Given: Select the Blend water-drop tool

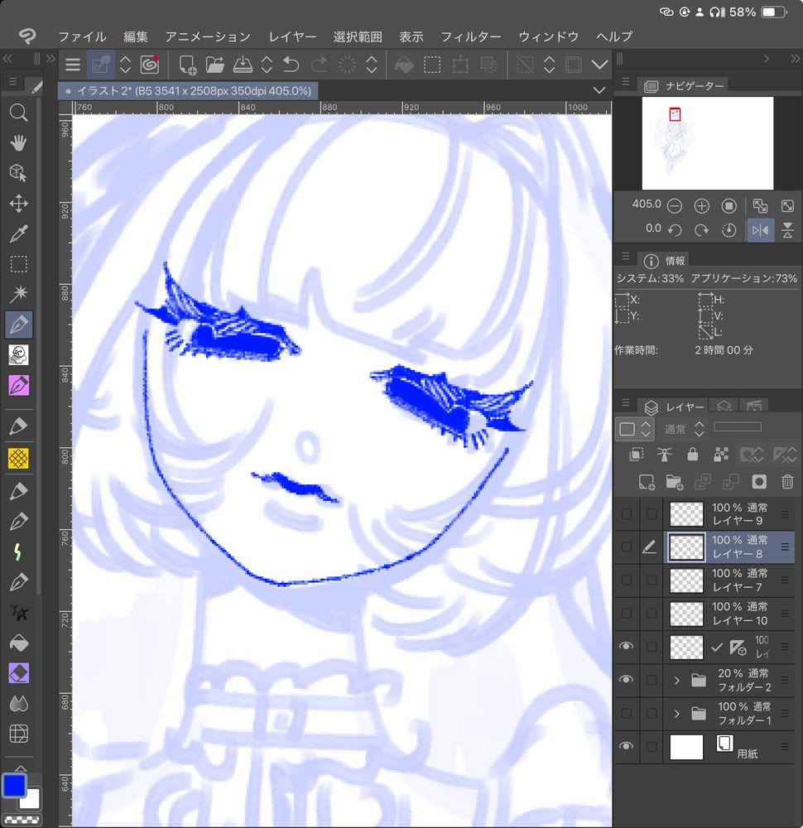Looking at the screenshot, I should [x=18, y=703].
